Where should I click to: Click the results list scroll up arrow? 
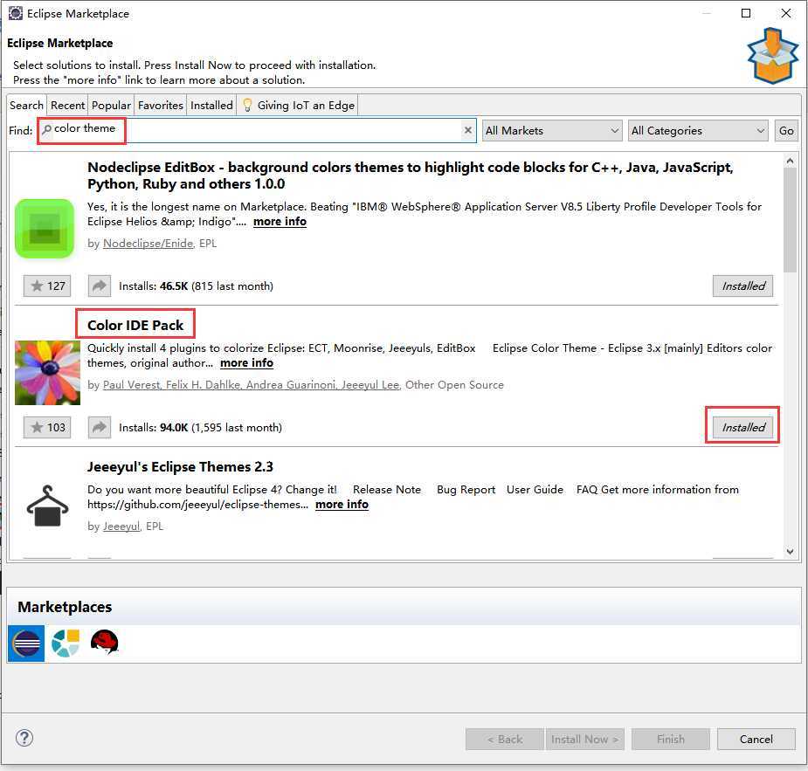click(x=790, y=162)
